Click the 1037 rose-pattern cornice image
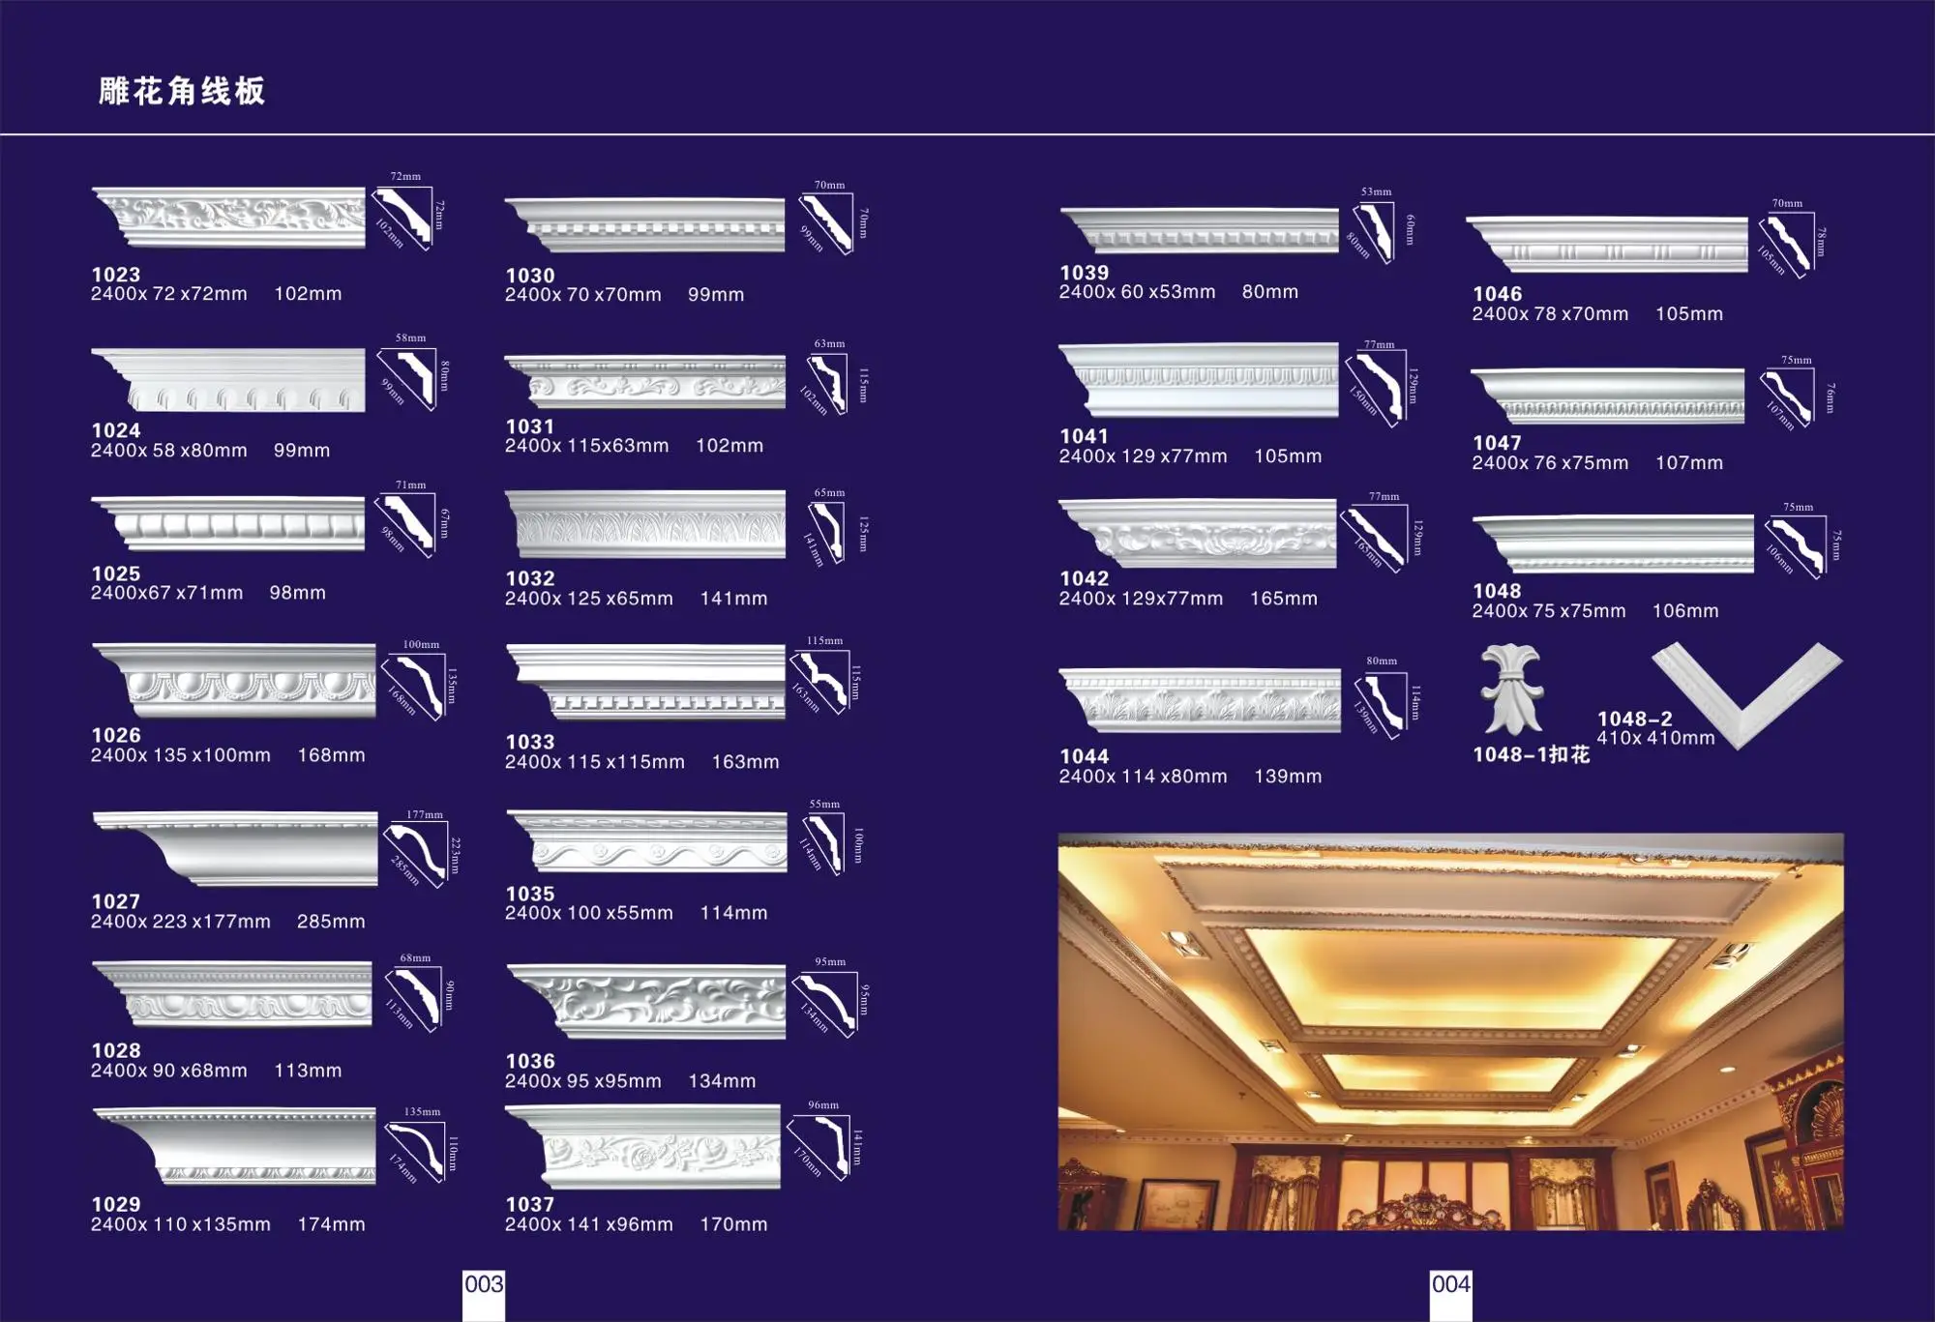Image resolution: width=1935 pixels, height=1322 pixels. [644, 1146]
